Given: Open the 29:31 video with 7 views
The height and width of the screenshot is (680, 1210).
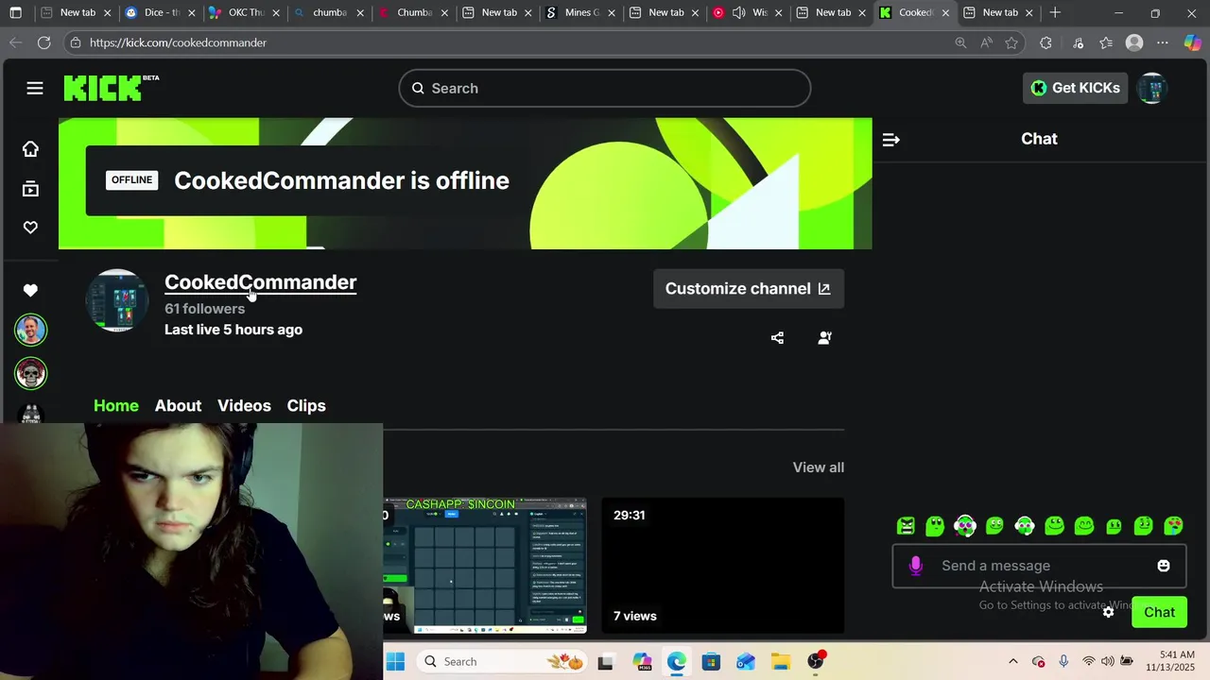Looking at the screenshot, I should (x=723, y=566).
